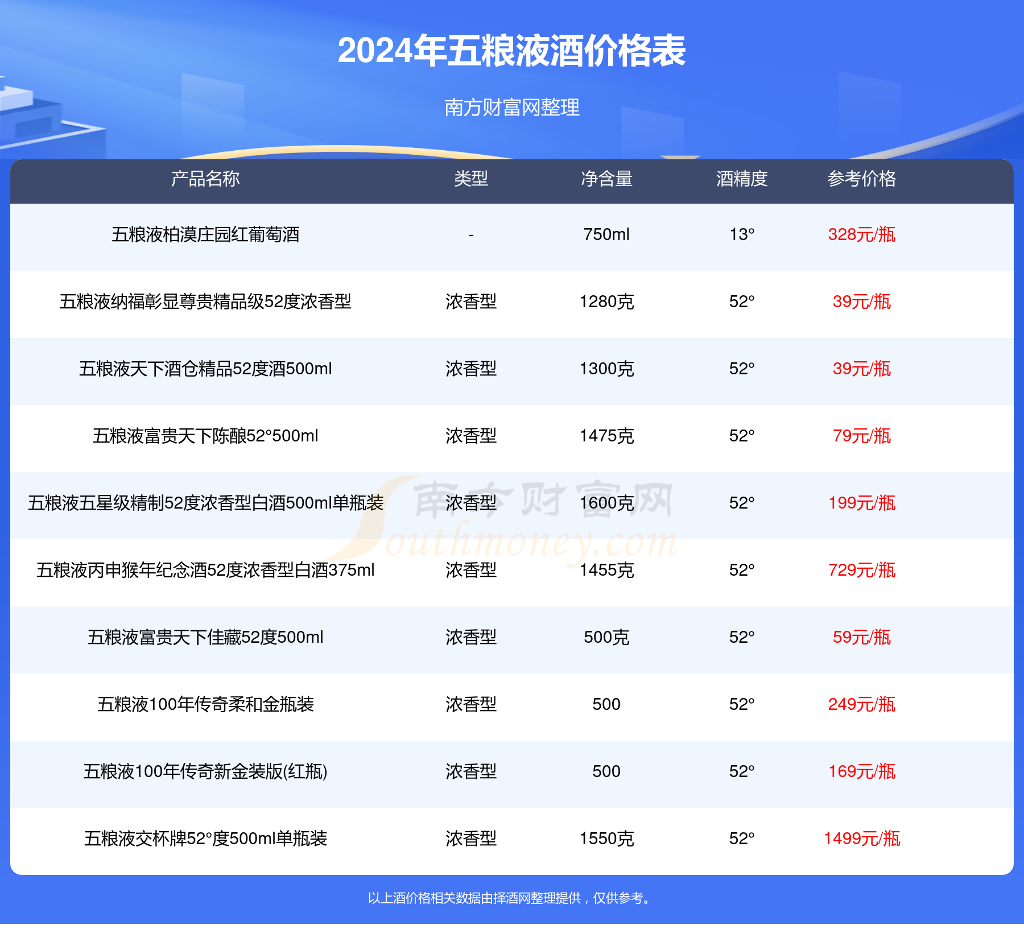
Task: Click the 79元/瓶 price
Action: pyautogui.click(x=862, y=436)
